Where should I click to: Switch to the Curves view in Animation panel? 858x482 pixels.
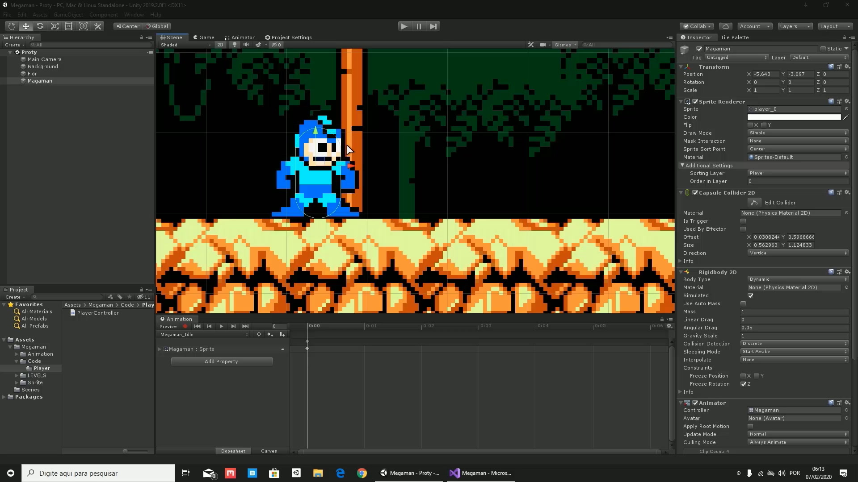click(269, 450)
